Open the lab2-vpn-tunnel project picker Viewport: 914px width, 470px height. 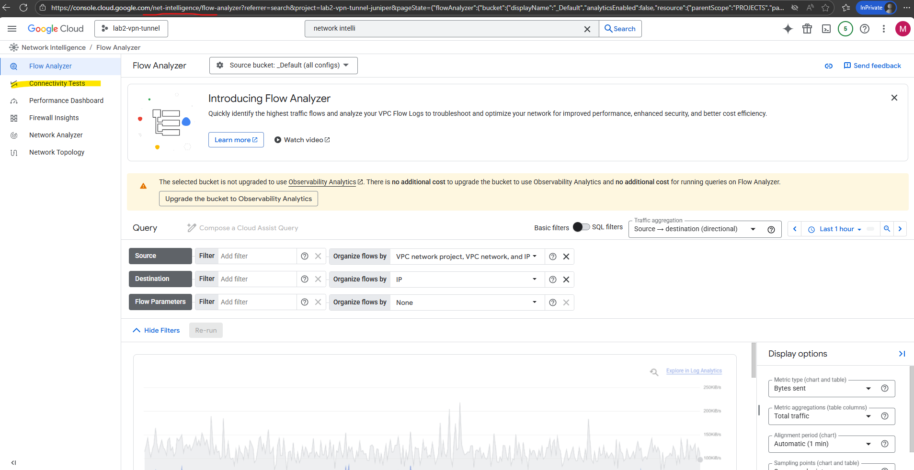coord(131,29)
